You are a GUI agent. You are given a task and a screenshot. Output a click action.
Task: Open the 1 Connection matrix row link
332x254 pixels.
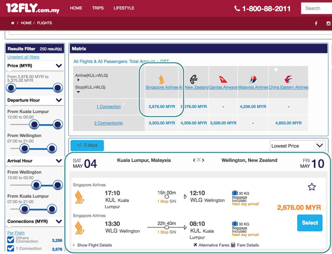coord(108,107)
